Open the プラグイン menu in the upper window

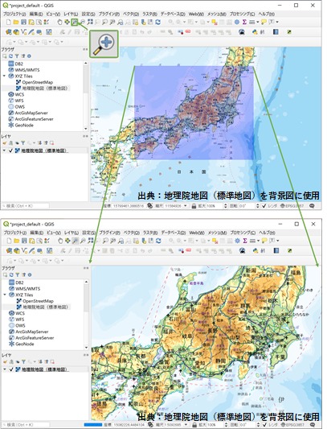click(109, 14)
